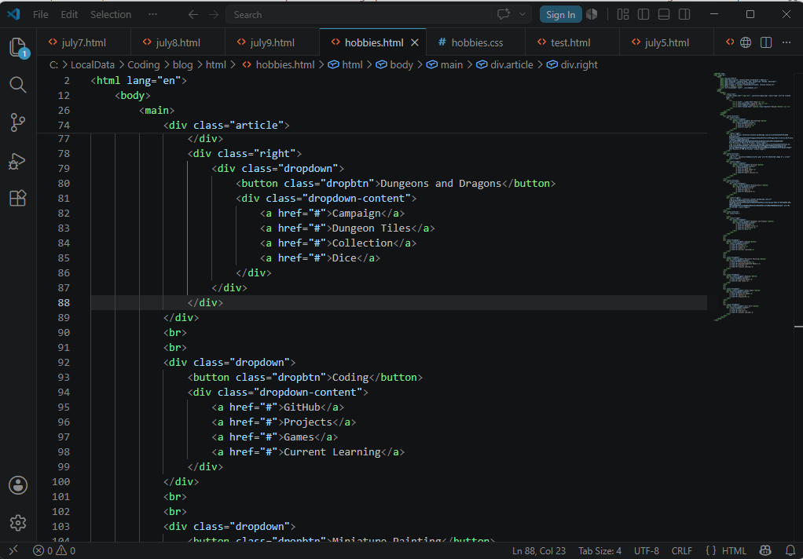
Task: Open the dropdown next to Copilot chat
Action: coord(522,14)
